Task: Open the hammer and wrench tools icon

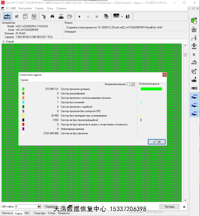Action: point(17,16)
